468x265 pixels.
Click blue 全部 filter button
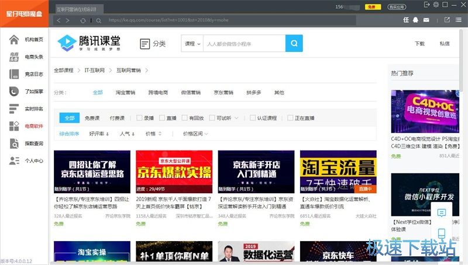pos(70,118)
